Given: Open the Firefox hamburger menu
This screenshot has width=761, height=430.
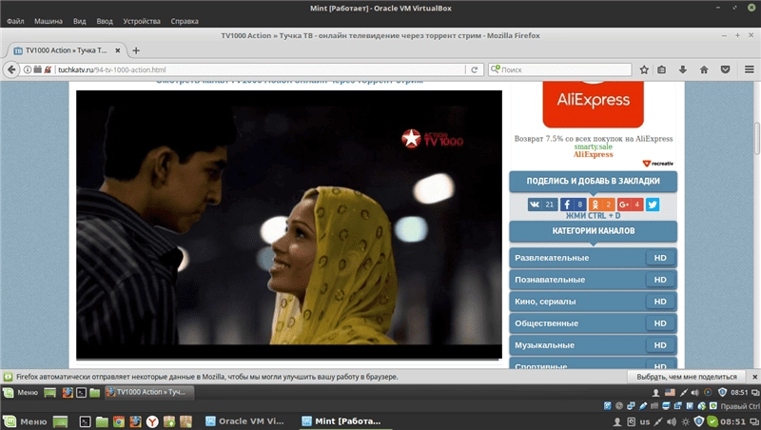Looking at the screenshot, I should pyautogui.click(x=750, y=69).
